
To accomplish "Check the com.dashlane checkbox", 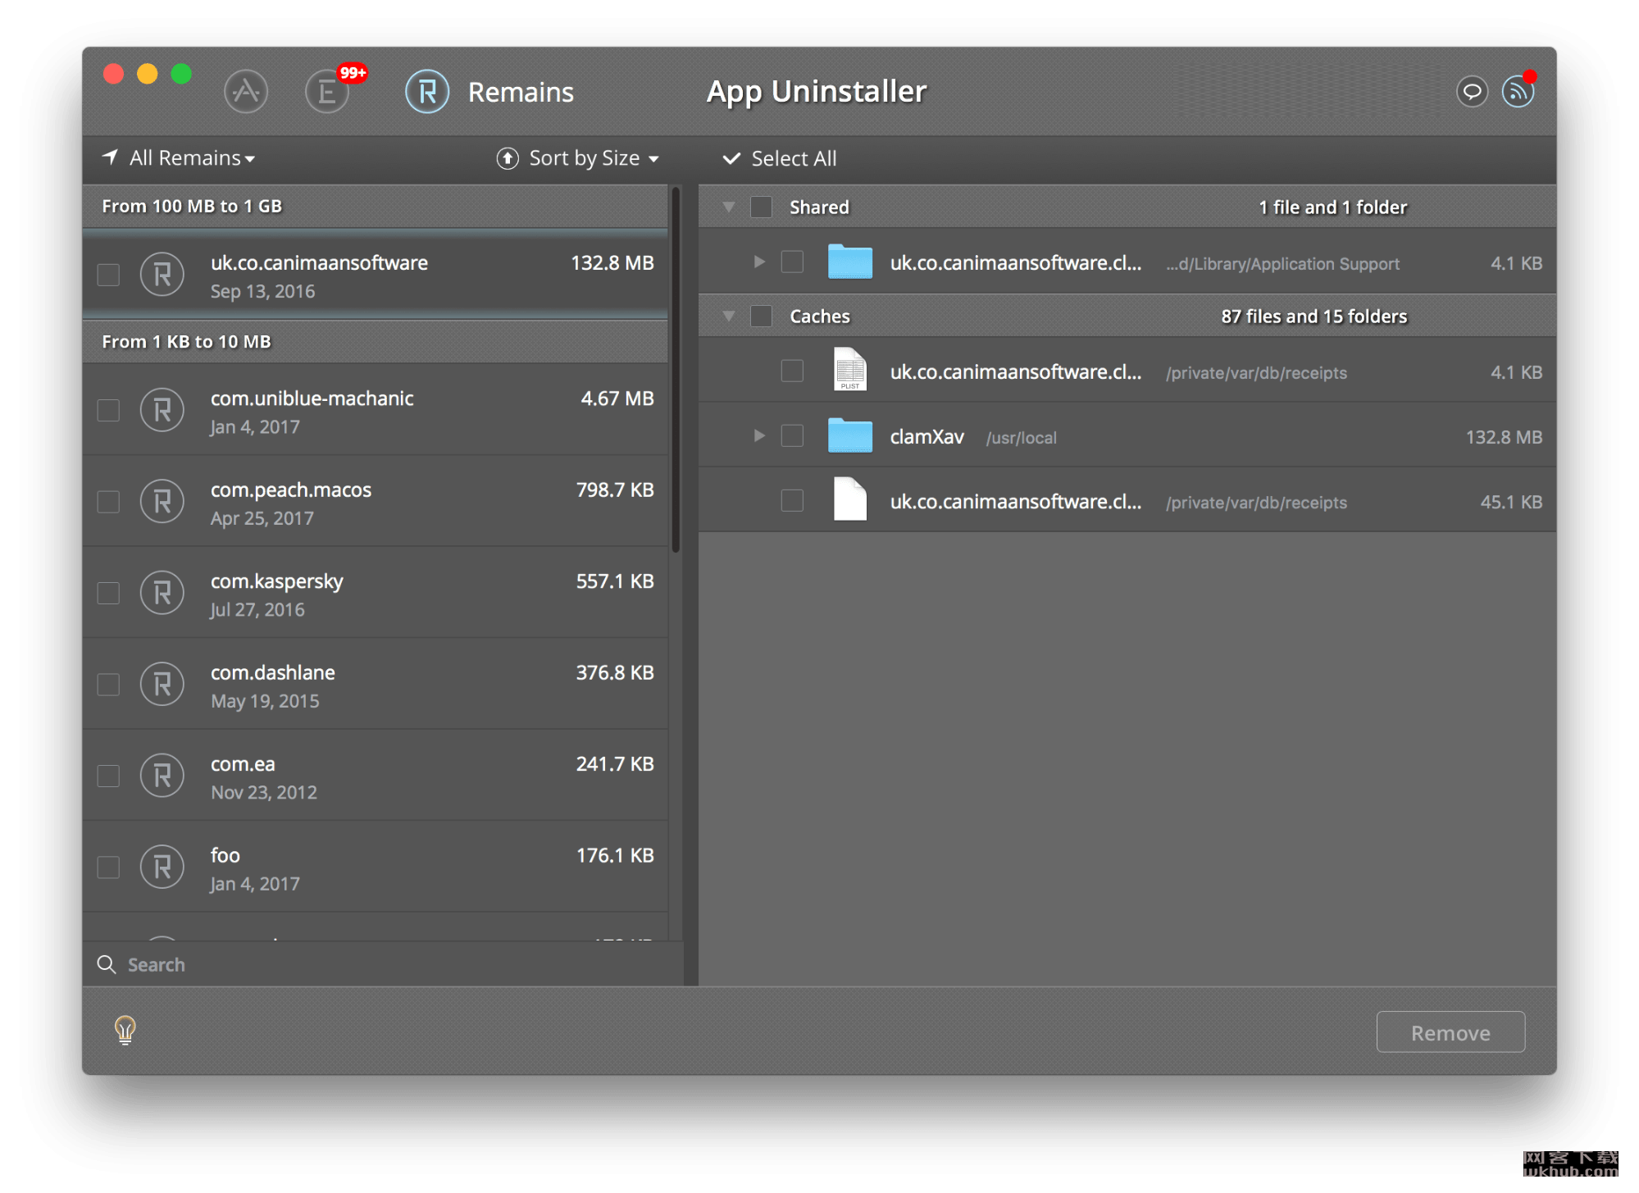I will click(x=108, y=685).
